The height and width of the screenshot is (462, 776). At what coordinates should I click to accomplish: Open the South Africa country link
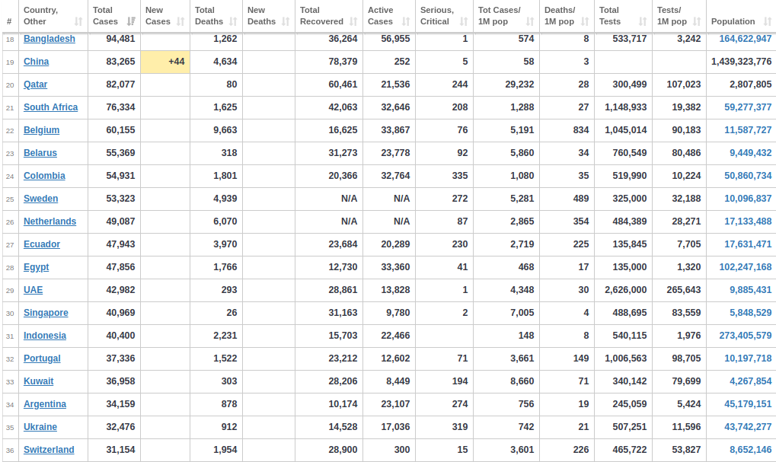50,107
